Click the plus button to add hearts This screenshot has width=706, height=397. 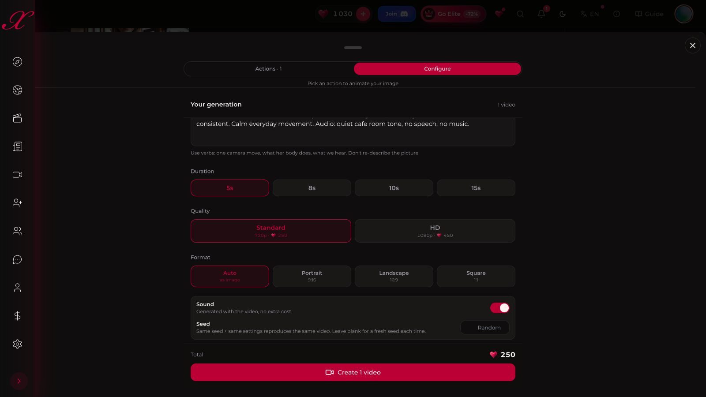363,14
